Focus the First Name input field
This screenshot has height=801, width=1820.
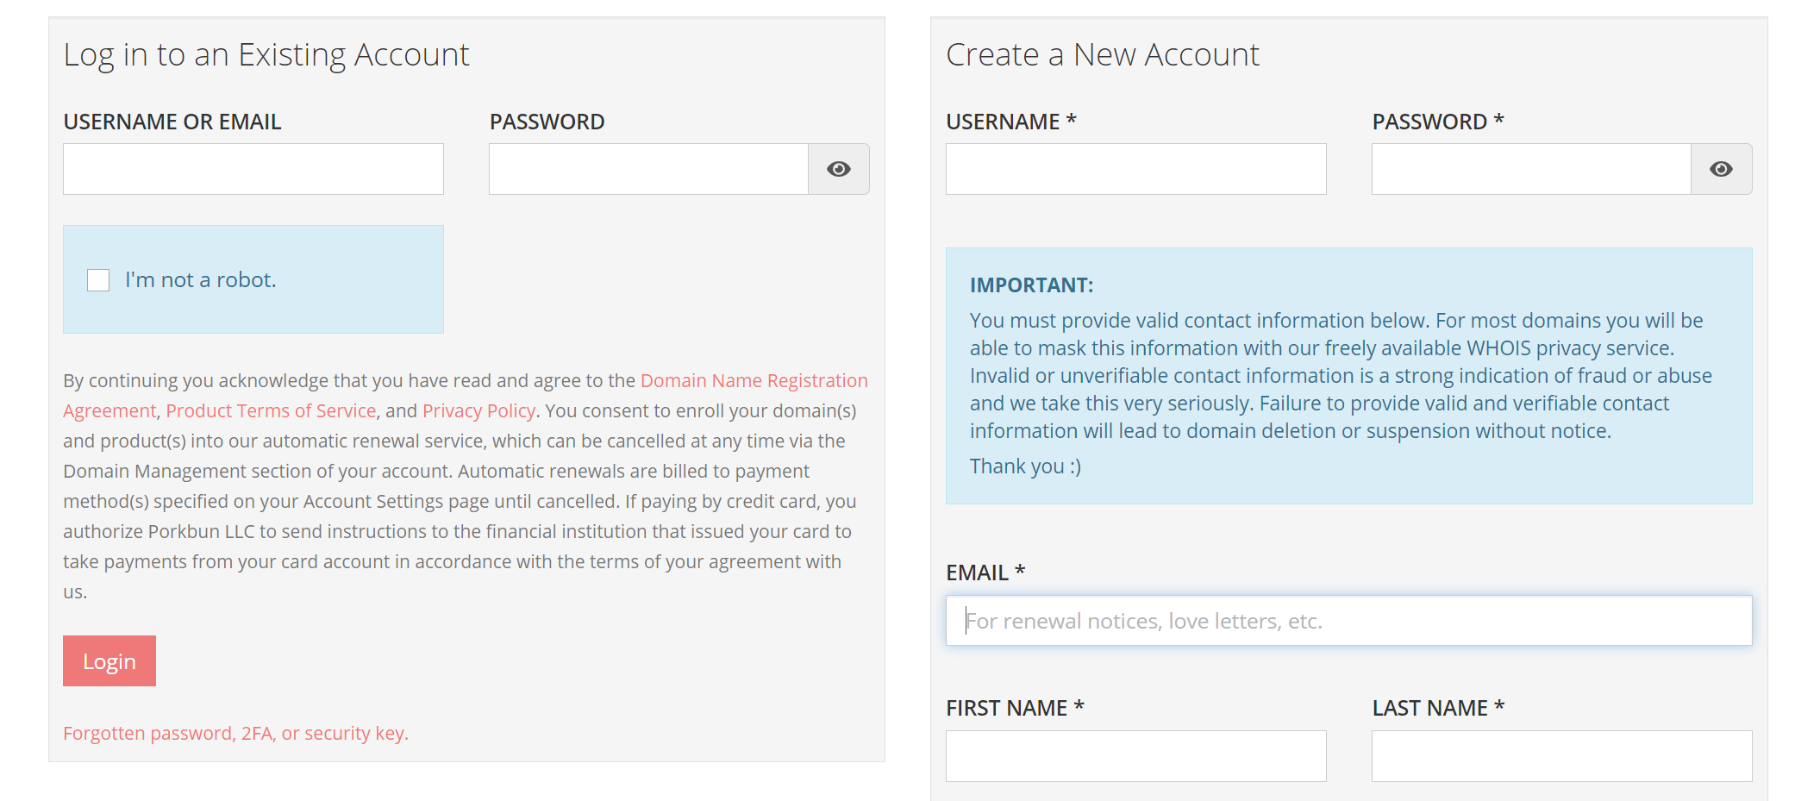pyautogui.click(x=1135, y=756)
